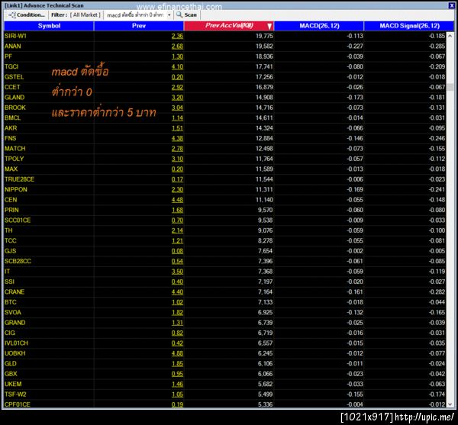
Task: Select the MAX symbol
Action: pos(11,169)
